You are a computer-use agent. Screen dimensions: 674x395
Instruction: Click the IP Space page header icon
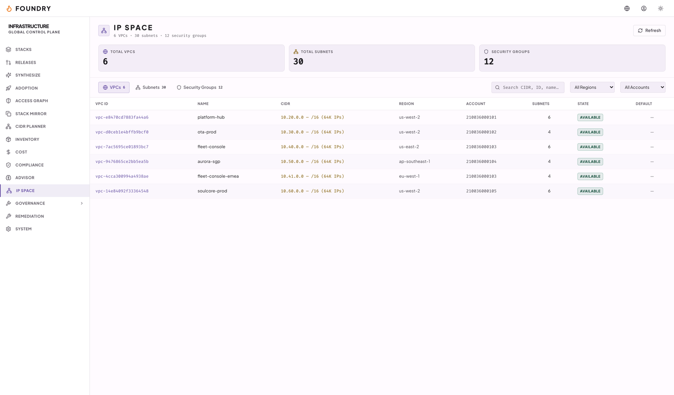point(104,30)
